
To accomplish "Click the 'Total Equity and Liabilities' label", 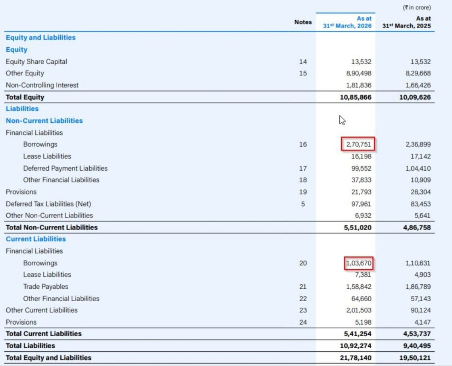I will pyautogui.click(x=49, y=358).
